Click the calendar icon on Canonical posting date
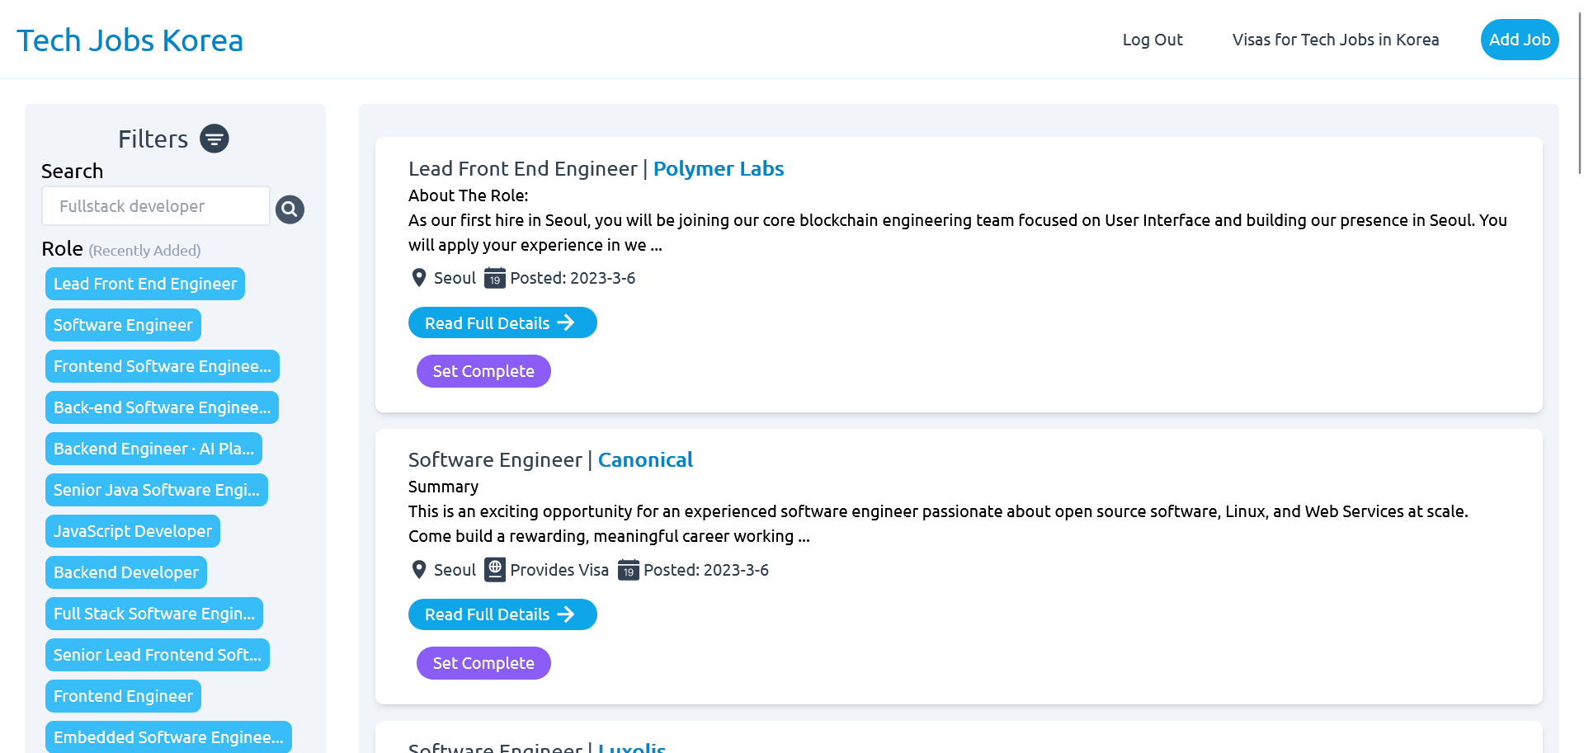The width and height of the screenshot is (1584, 753). [x=629, y=570]
